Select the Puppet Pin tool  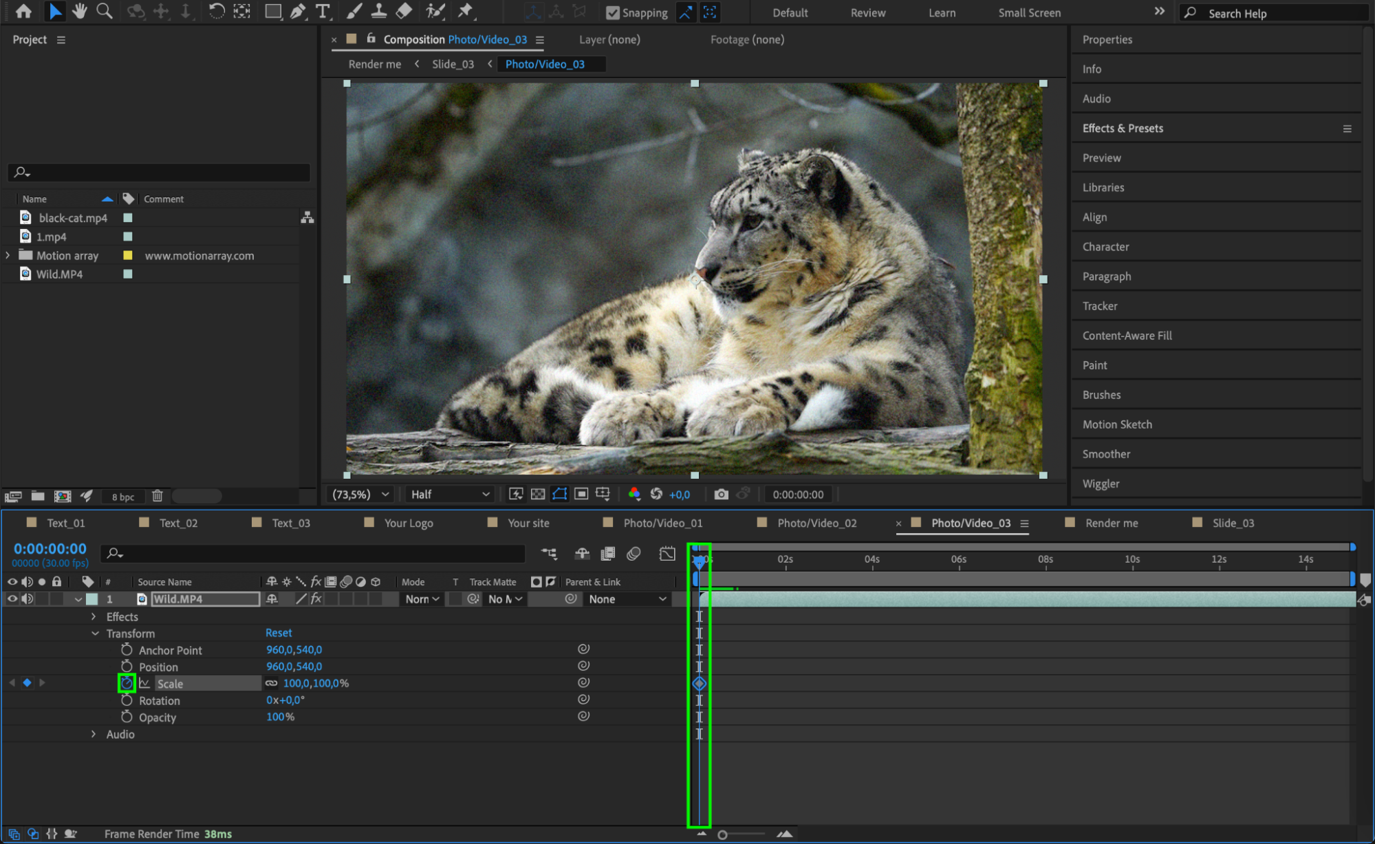(466, 11)
